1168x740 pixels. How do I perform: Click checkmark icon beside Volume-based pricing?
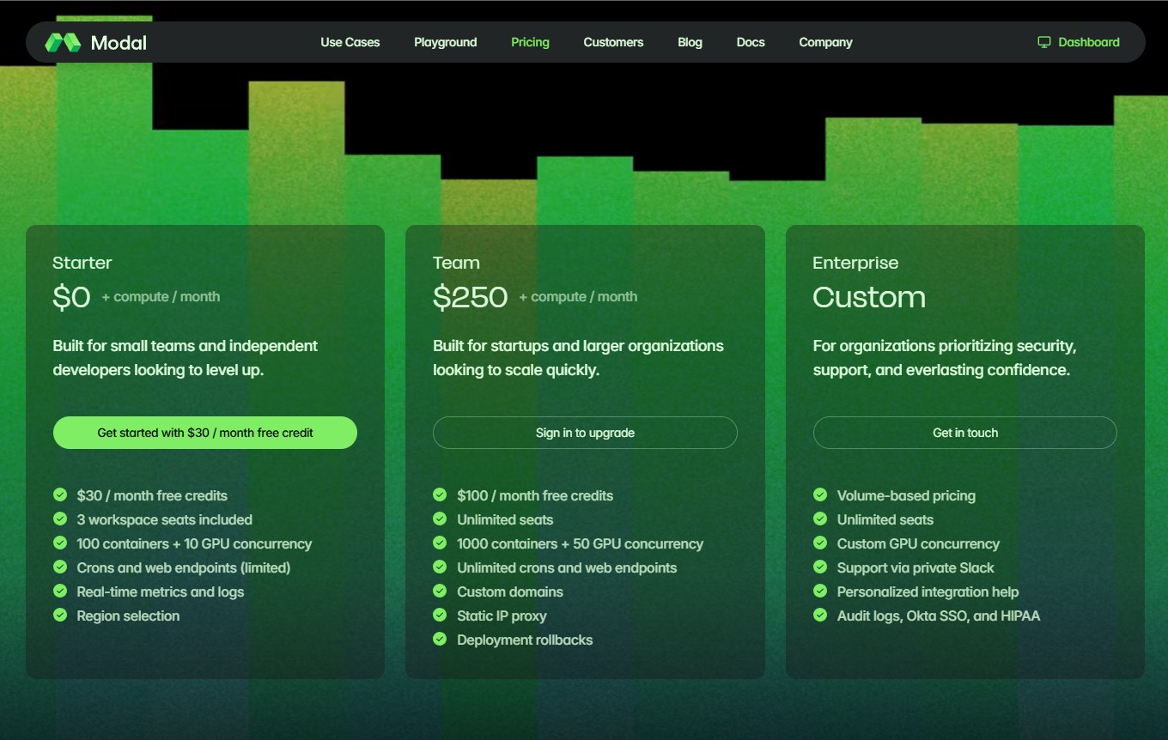point(820,494)
